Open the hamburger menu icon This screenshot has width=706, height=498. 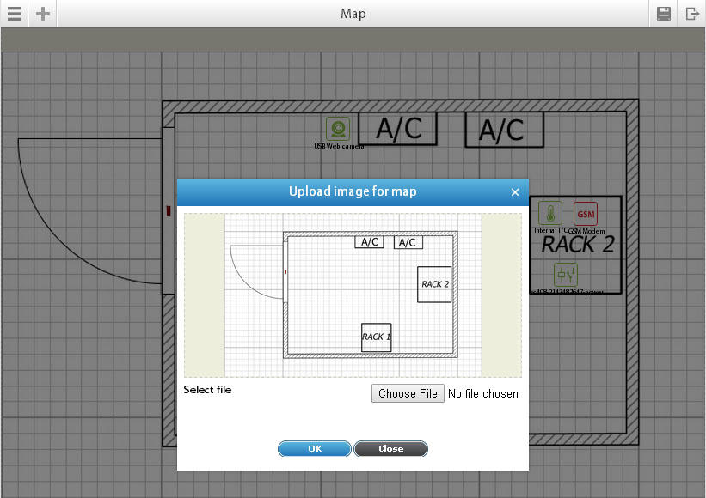(15, 14)
